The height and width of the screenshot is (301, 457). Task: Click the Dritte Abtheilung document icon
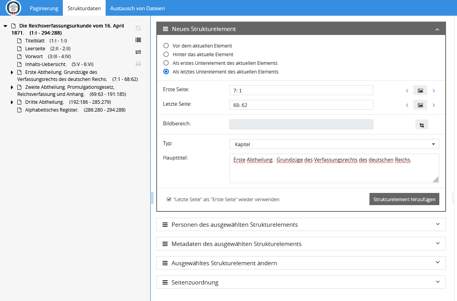coord(19,102)
